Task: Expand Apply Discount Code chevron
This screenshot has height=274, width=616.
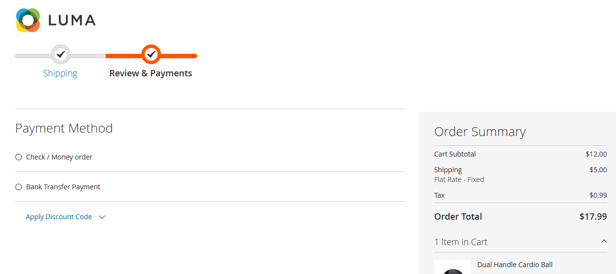Action: pos(102,217)
